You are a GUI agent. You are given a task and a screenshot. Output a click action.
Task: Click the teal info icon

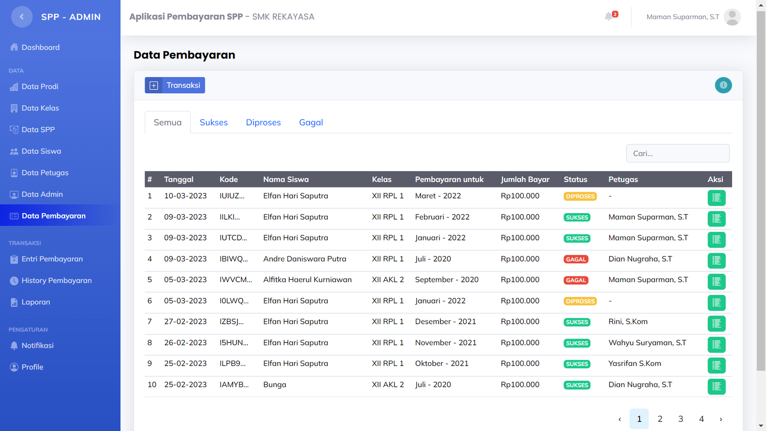[723, 85]
